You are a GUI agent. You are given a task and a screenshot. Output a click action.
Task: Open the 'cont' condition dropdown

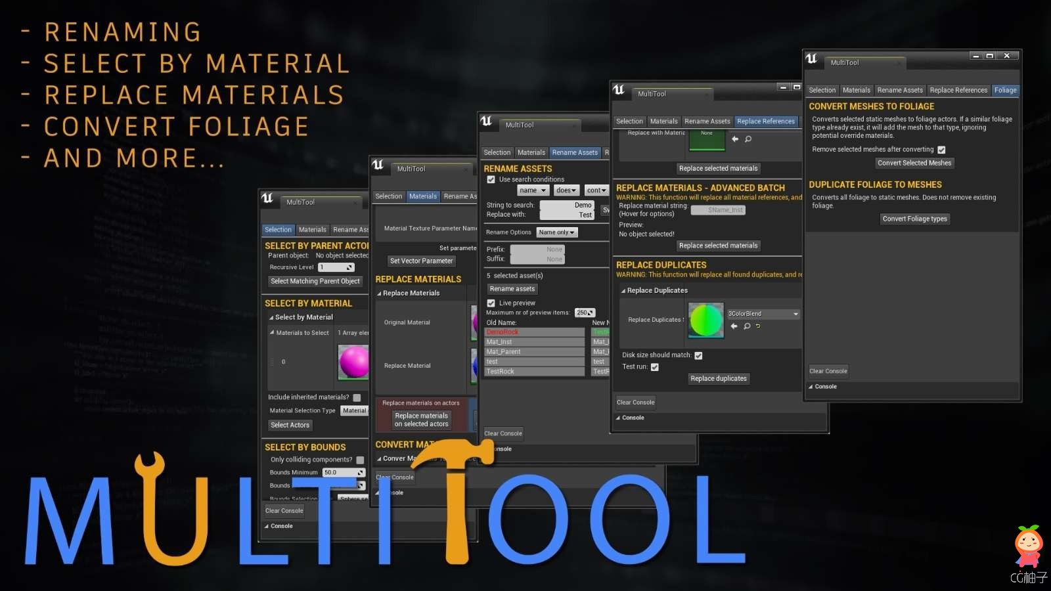point(596,190)
